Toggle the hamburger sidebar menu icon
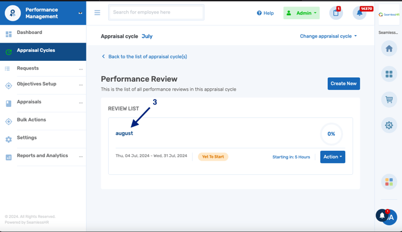The image size is (402, 232). tap(97, 12)
